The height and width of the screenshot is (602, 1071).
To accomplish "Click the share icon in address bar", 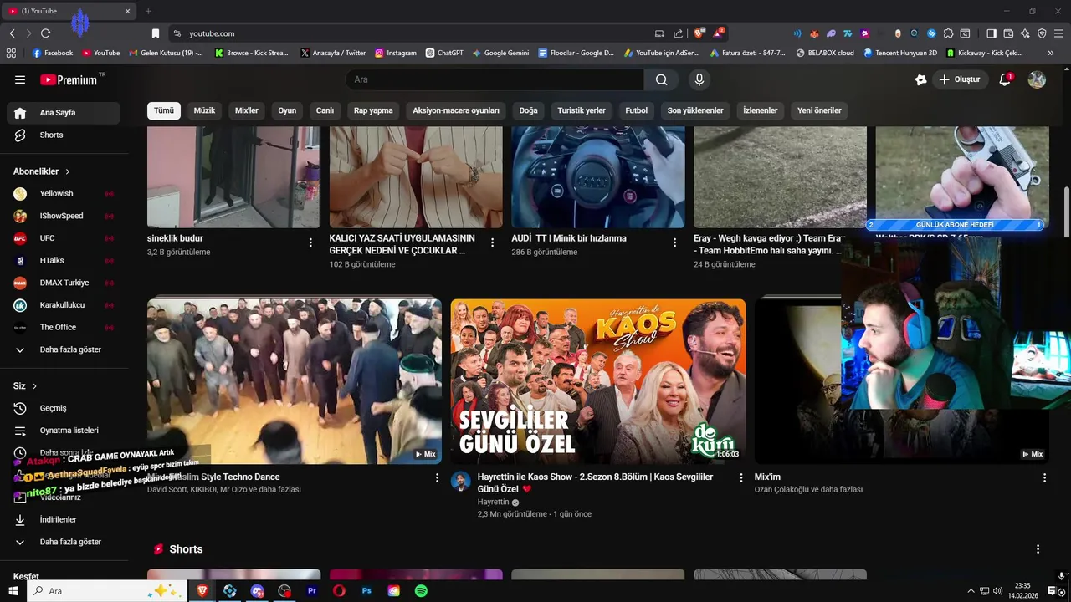I will tap(678, 33).
